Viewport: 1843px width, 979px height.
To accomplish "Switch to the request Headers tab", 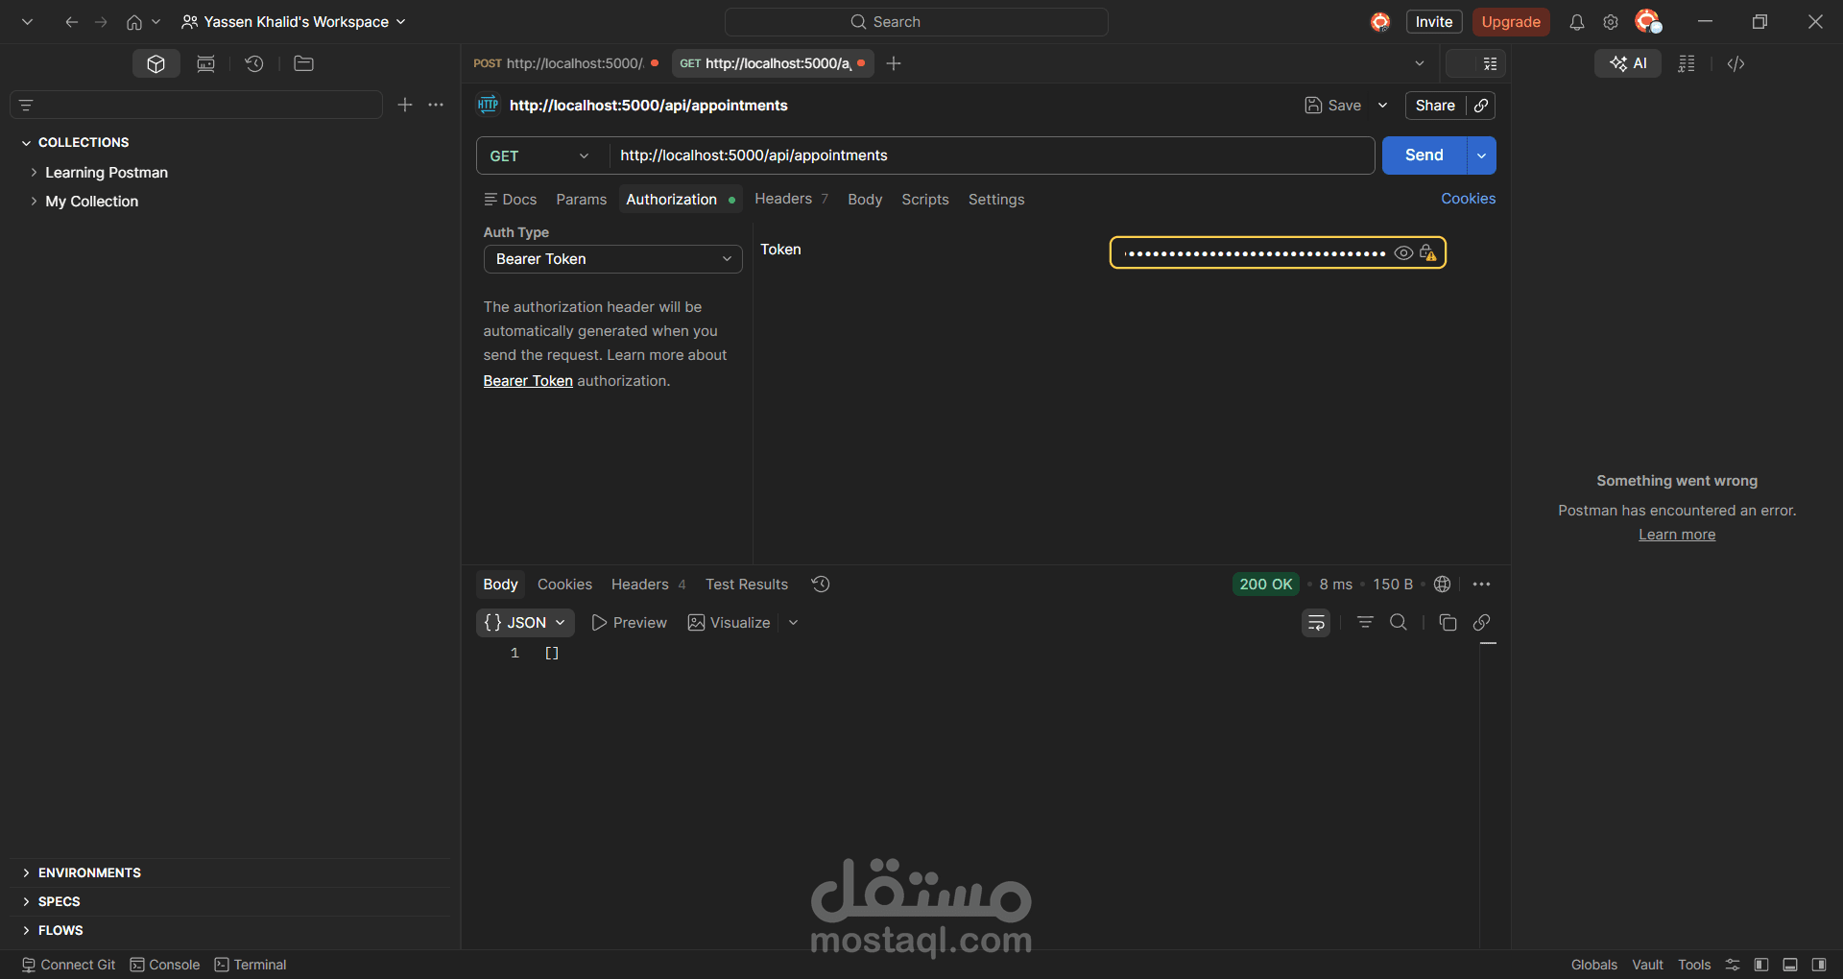I will pos(791,199).
